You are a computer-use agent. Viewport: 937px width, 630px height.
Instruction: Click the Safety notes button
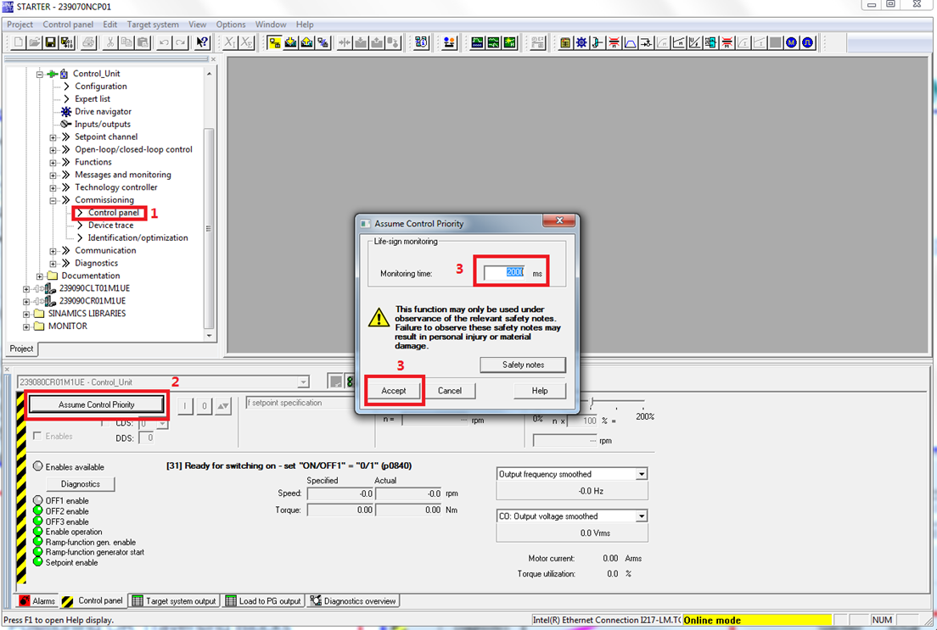click(523, 365)
